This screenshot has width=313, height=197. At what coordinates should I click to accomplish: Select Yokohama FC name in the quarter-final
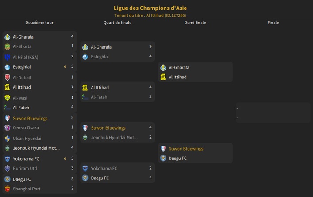(104, 168)
